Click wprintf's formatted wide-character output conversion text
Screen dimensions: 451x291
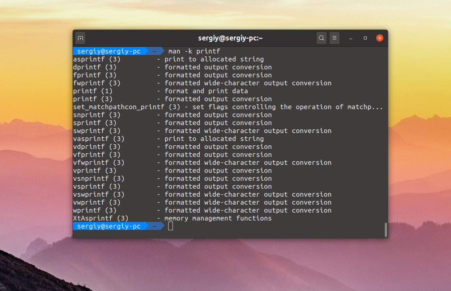click(248, 210)
